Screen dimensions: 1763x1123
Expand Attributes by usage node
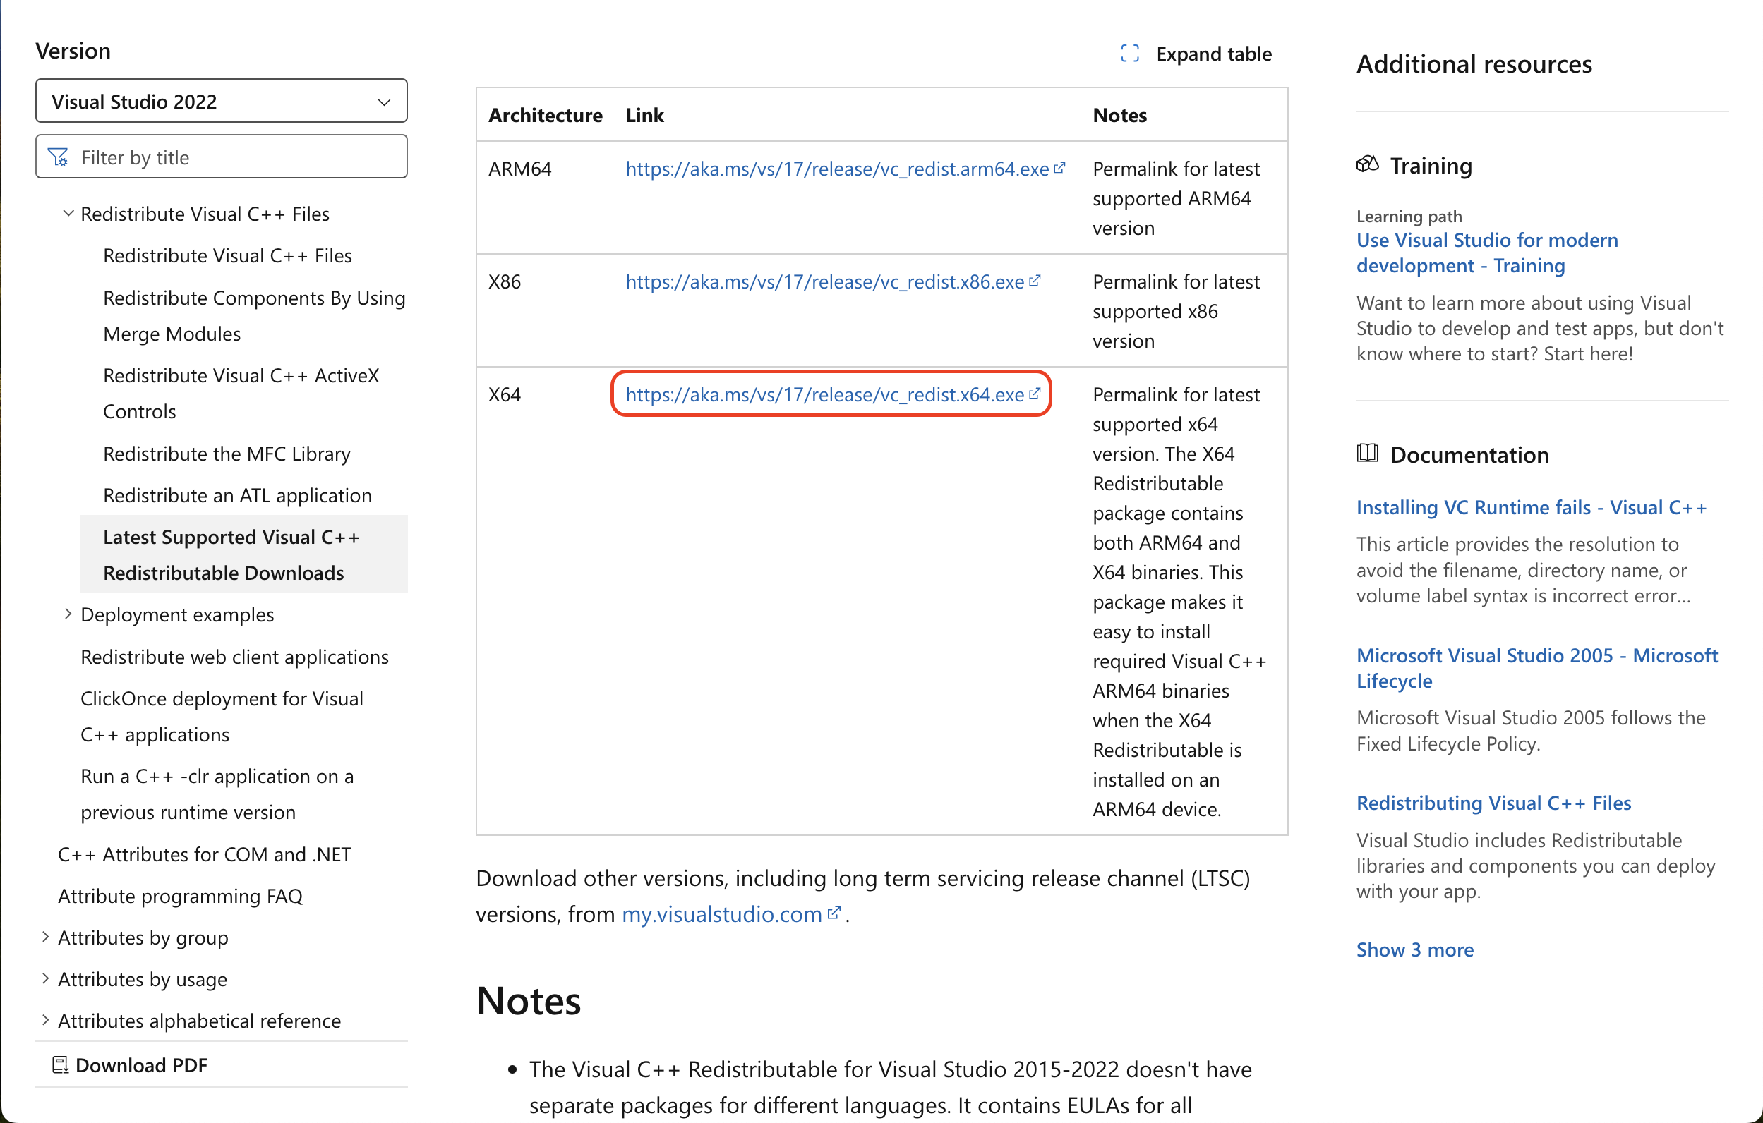[x=45, y=978]
